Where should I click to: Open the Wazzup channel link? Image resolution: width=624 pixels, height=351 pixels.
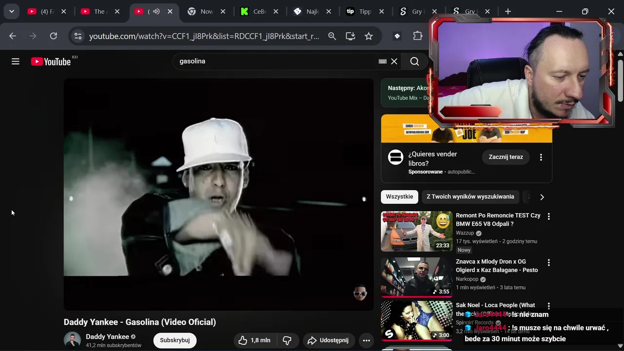[465, 233]
